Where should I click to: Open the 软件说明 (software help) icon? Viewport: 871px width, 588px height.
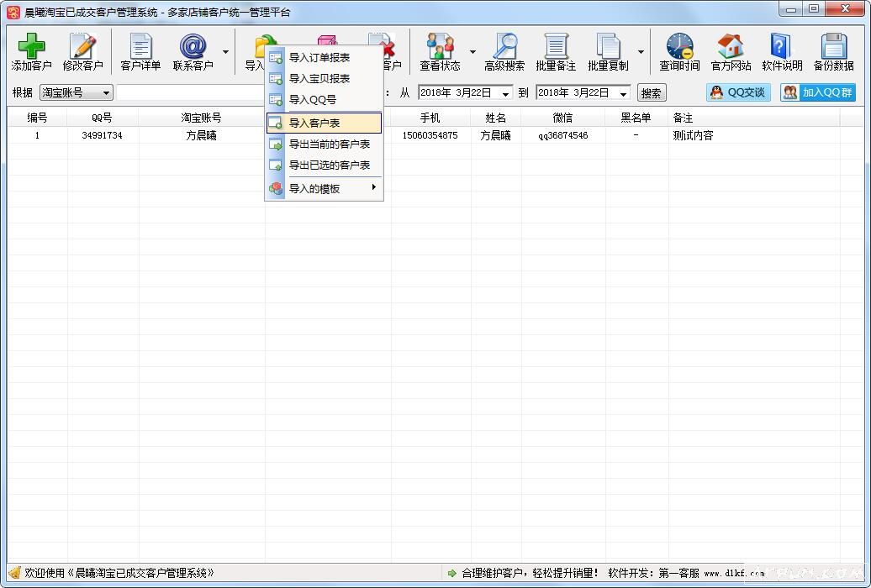[x=782, y=51]
